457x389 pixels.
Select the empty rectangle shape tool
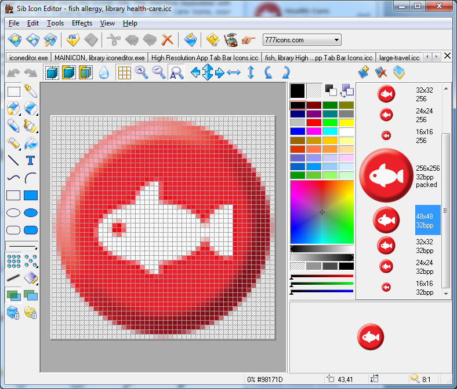tap(13, 195)
